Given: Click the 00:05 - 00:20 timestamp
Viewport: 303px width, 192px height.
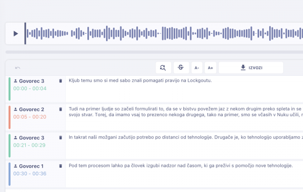Looking at the screenshot, I should pyautogui.click(x=30, y=117).
